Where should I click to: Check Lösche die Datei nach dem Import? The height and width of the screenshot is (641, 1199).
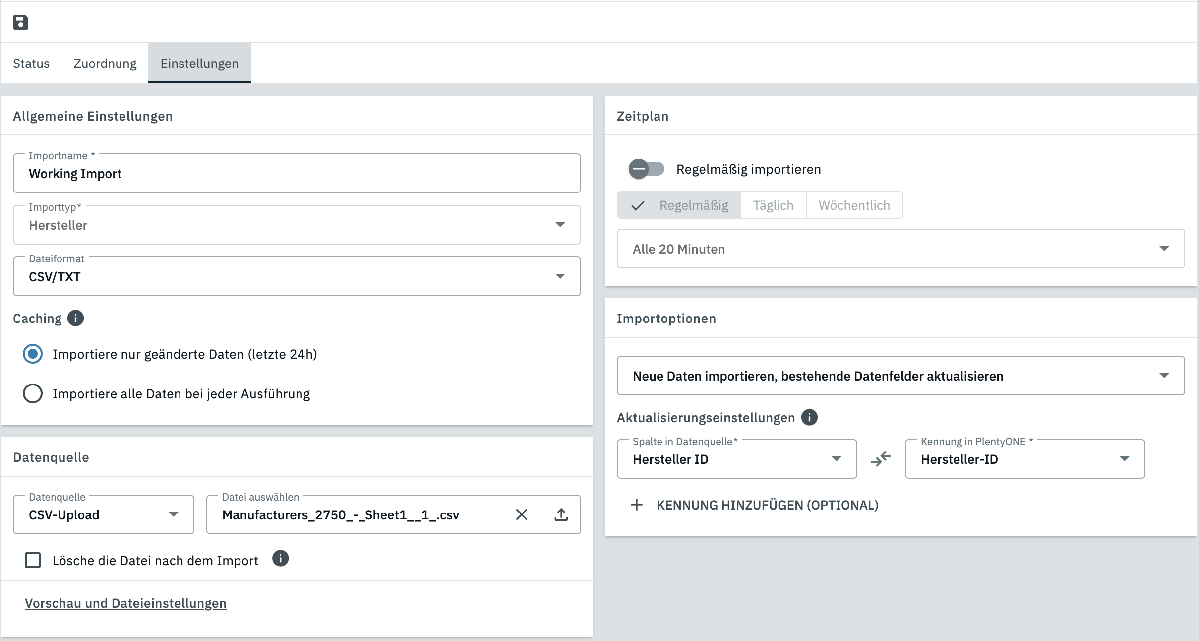pyautogui.click(x=33, y=560)
